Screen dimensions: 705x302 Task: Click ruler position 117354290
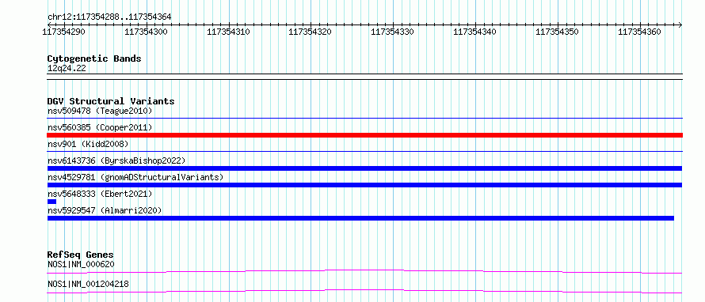pyautogui.click(x=63, y=32)
